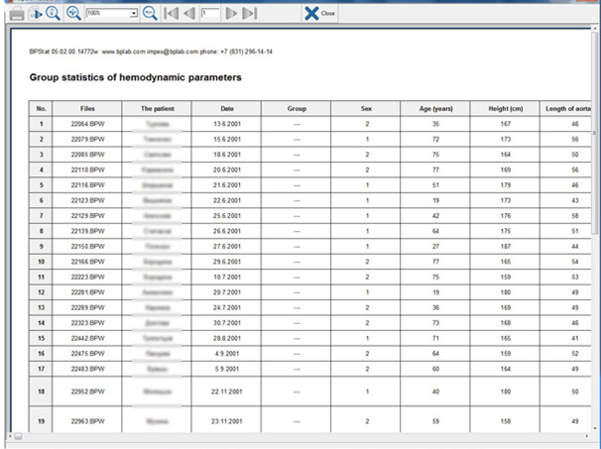Zoom out with the minus magnifier

click(150, 14)
